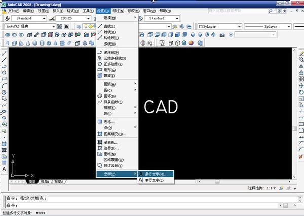
Task: Select the Table tool in left toolbar
Action: pyautogui.click(x=4, y=163)
